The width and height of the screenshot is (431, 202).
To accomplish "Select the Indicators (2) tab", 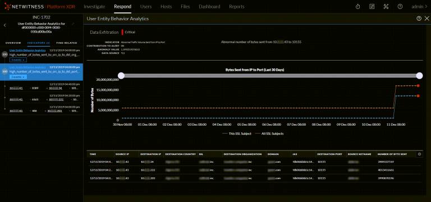I will tap(39, 43).
